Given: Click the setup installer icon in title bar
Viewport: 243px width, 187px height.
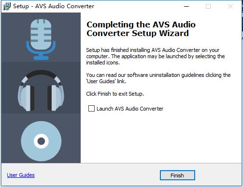Looking at the screenshot, I should 7,6.
